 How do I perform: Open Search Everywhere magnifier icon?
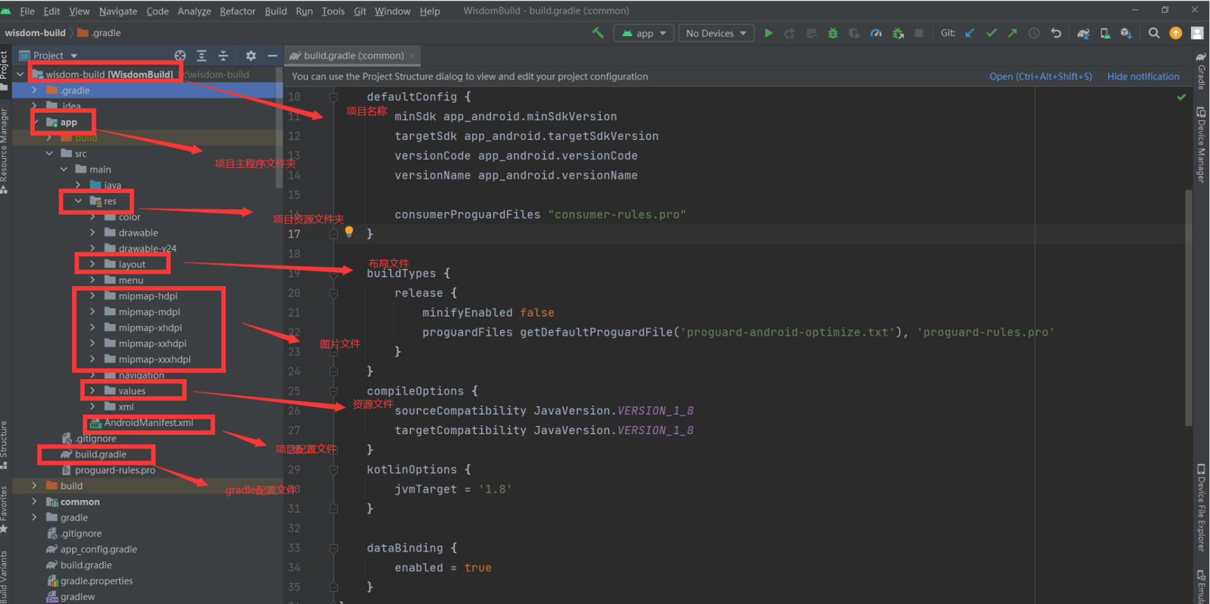pos(1154,33)
